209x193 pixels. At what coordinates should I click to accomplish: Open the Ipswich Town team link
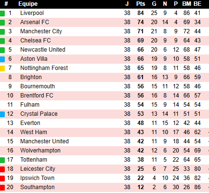(x=38, y=178)
